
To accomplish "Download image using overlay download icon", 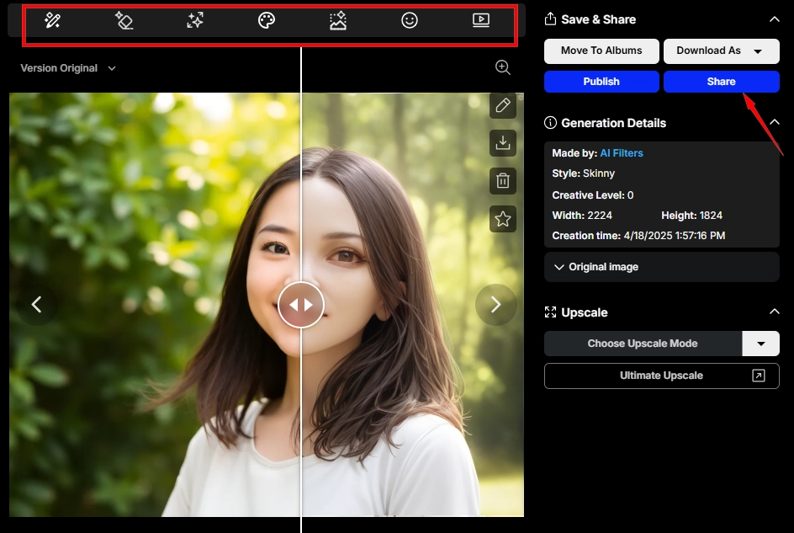I will 503,143.
